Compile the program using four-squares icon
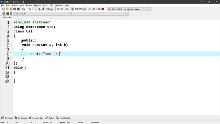The image size is (220, 124). [x=73, y=9]
